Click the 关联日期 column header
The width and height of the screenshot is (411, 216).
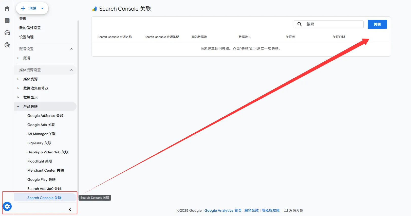pos(339,37)
